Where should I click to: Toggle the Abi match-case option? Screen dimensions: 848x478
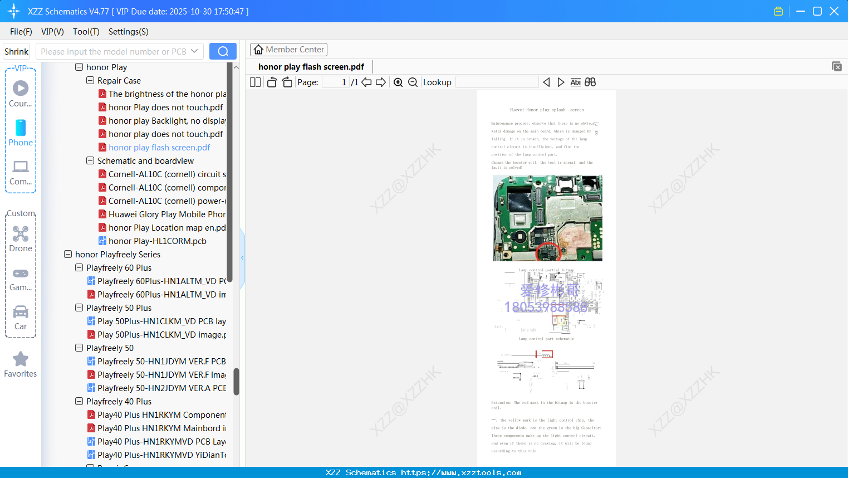coord(576,82)
